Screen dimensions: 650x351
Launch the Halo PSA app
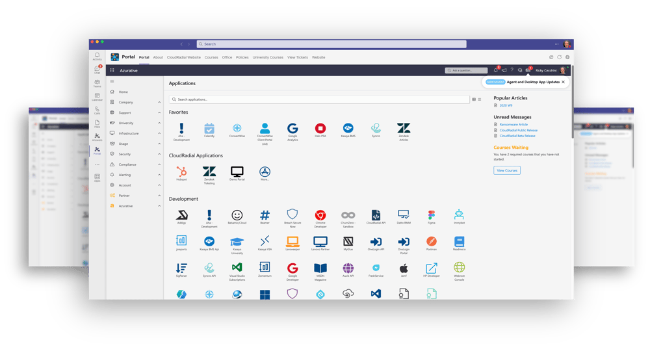point(320,130)
